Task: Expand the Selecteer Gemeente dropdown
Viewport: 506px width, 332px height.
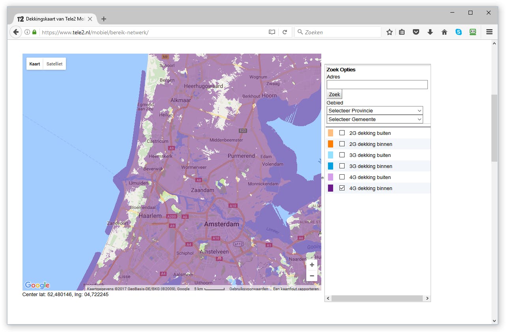Action: [x=375, y=119]
